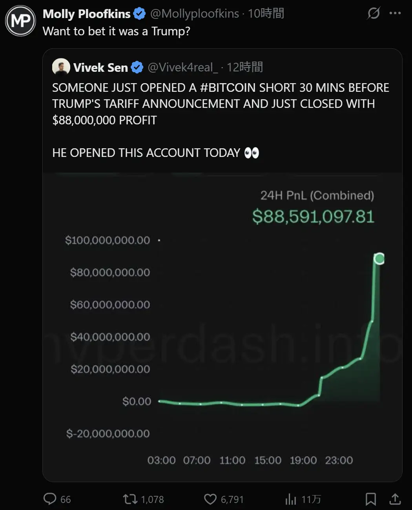View post analytics bar chart icon

tap(291, 499)
